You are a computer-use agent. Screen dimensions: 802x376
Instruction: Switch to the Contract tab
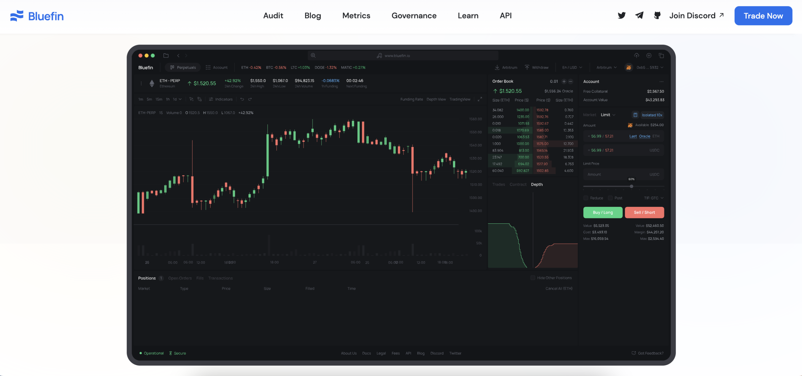(518, 185)
